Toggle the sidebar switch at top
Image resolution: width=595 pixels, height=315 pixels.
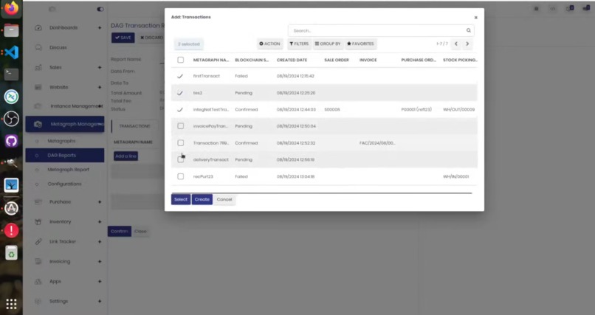point(100,9)
